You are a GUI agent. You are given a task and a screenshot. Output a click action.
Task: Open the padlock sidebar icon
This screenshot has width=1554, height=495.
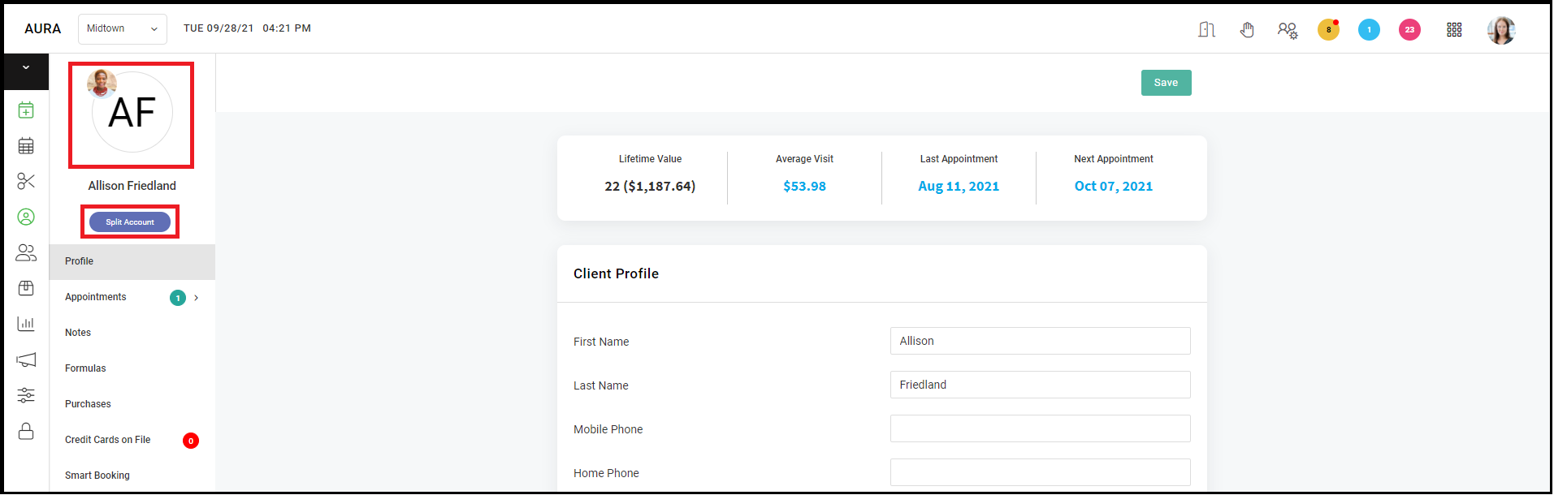coord(26,431)
